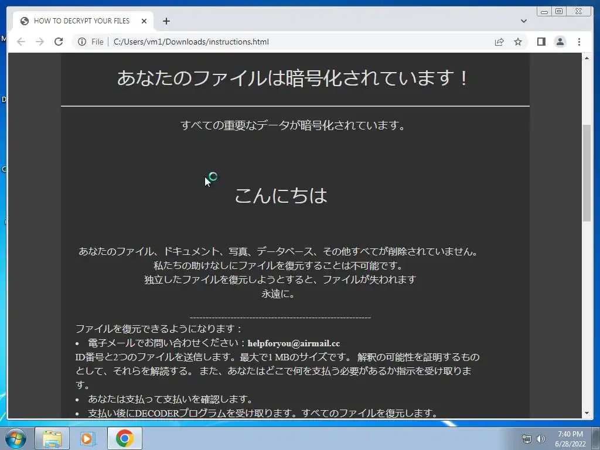Open Windows Explorer from the taskbar

click(x=52, y=438)
